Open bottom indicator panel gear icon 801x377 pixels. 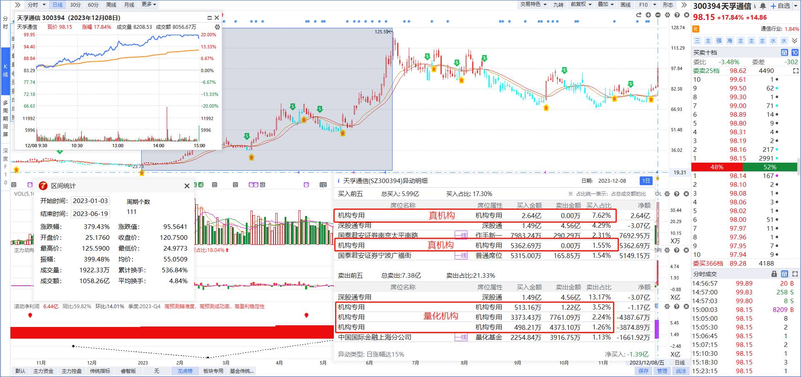667,307
